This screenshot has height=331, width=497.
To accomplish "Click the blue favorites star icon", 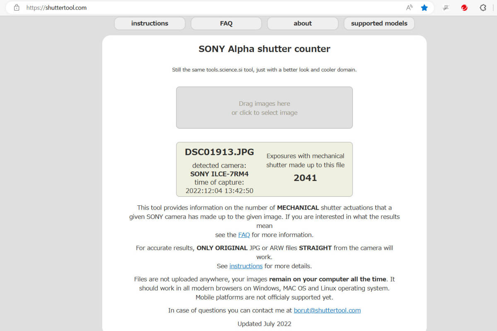I will 424,7.
